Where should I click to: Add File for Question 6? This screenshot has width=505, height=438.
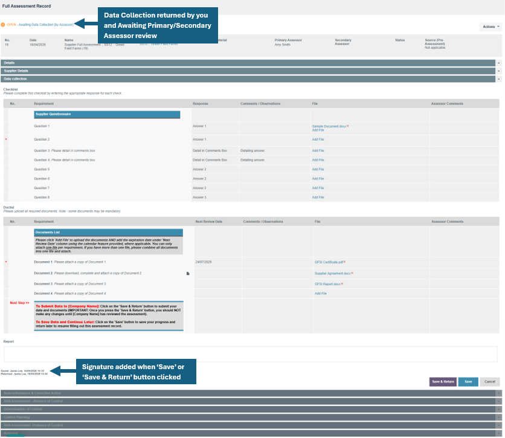point(318,179)
